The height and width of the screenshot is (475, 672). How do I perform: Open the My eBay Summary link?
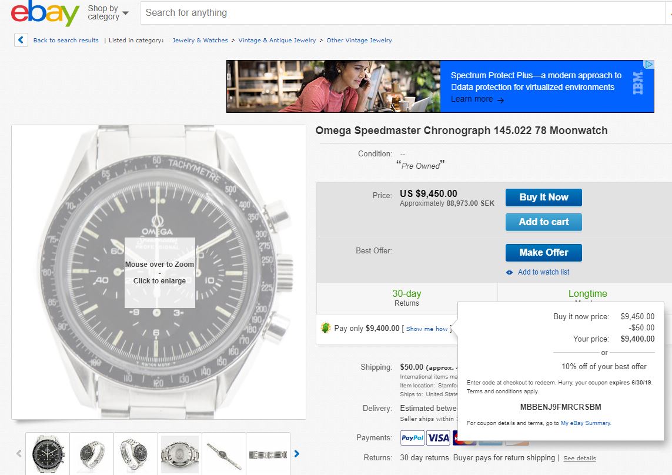tap(585, 423)
